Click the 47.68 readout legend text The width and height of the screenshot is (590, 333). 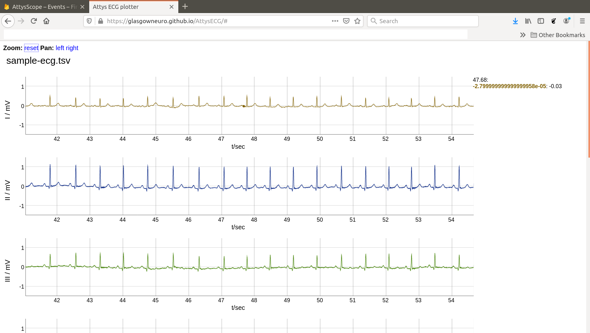pos(480,80)
